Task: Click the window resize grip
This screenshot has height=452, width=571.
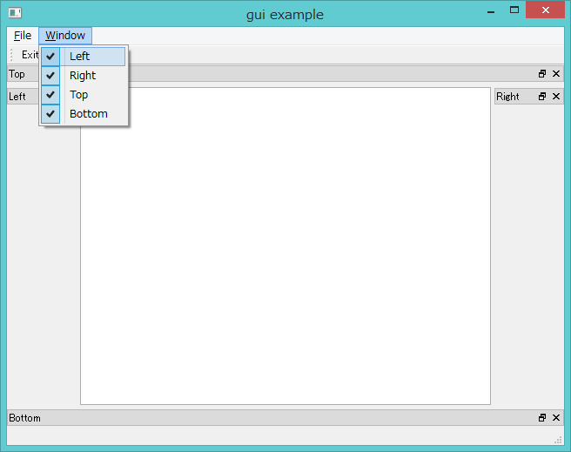Action: tap(558, 440)
